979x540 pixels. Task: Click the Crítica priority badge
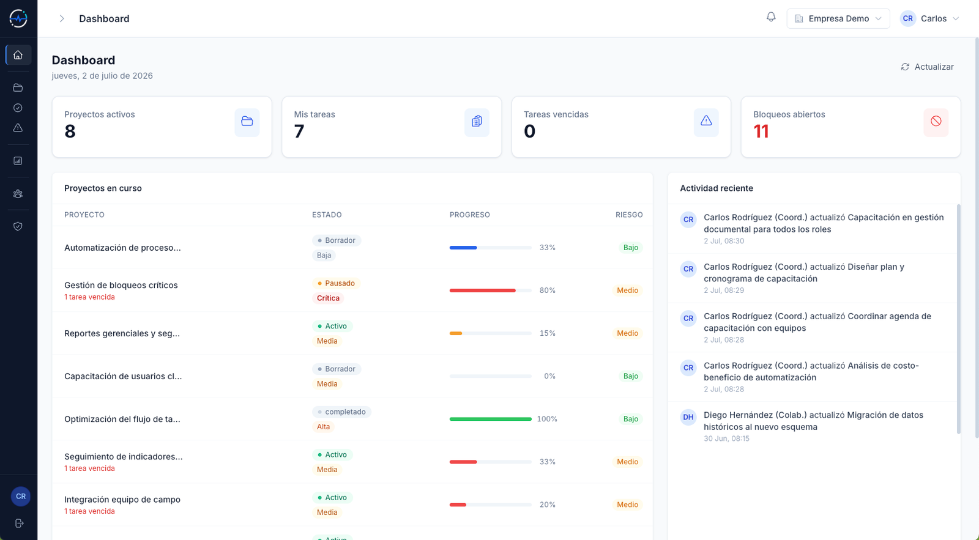pyautogui.click(x=328, y=298)
